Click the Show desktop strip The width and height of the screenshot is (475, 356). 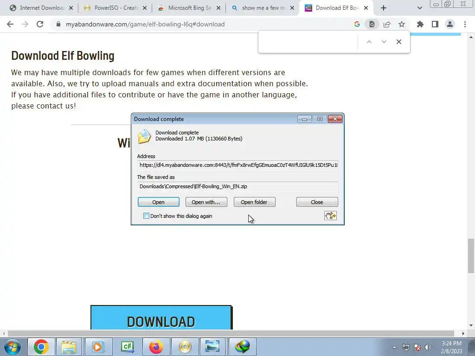(472, 347)
